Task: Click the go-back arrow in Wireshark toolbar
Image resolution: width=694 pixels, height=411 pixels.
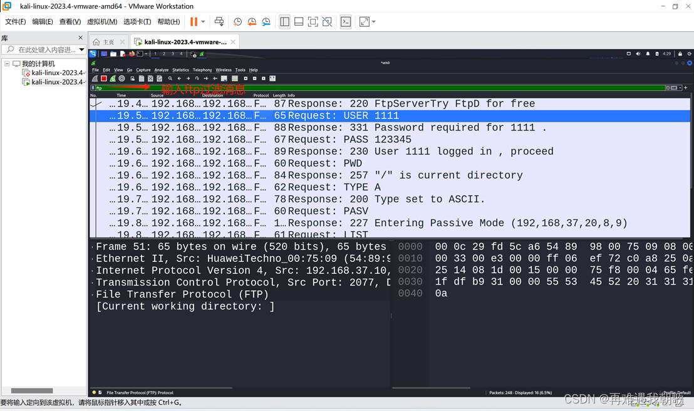Action: click(179, 78)
